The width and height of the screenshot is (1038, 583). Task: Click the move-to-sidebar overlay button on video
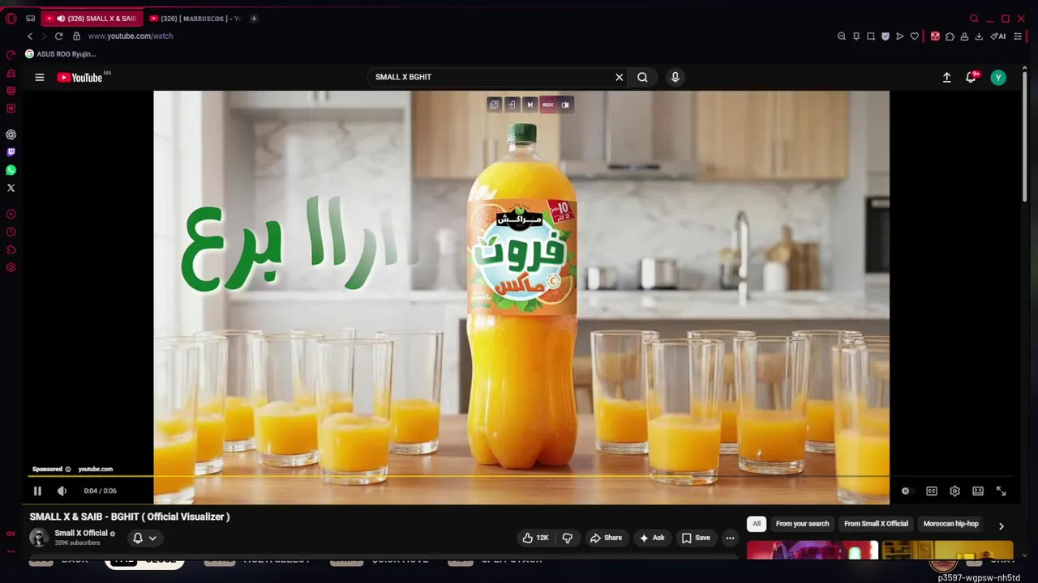[x=512, y=104]
